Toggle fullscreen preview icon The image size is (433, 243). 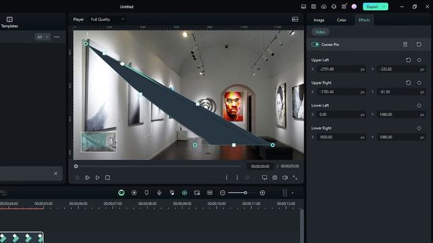click(295, 178)
